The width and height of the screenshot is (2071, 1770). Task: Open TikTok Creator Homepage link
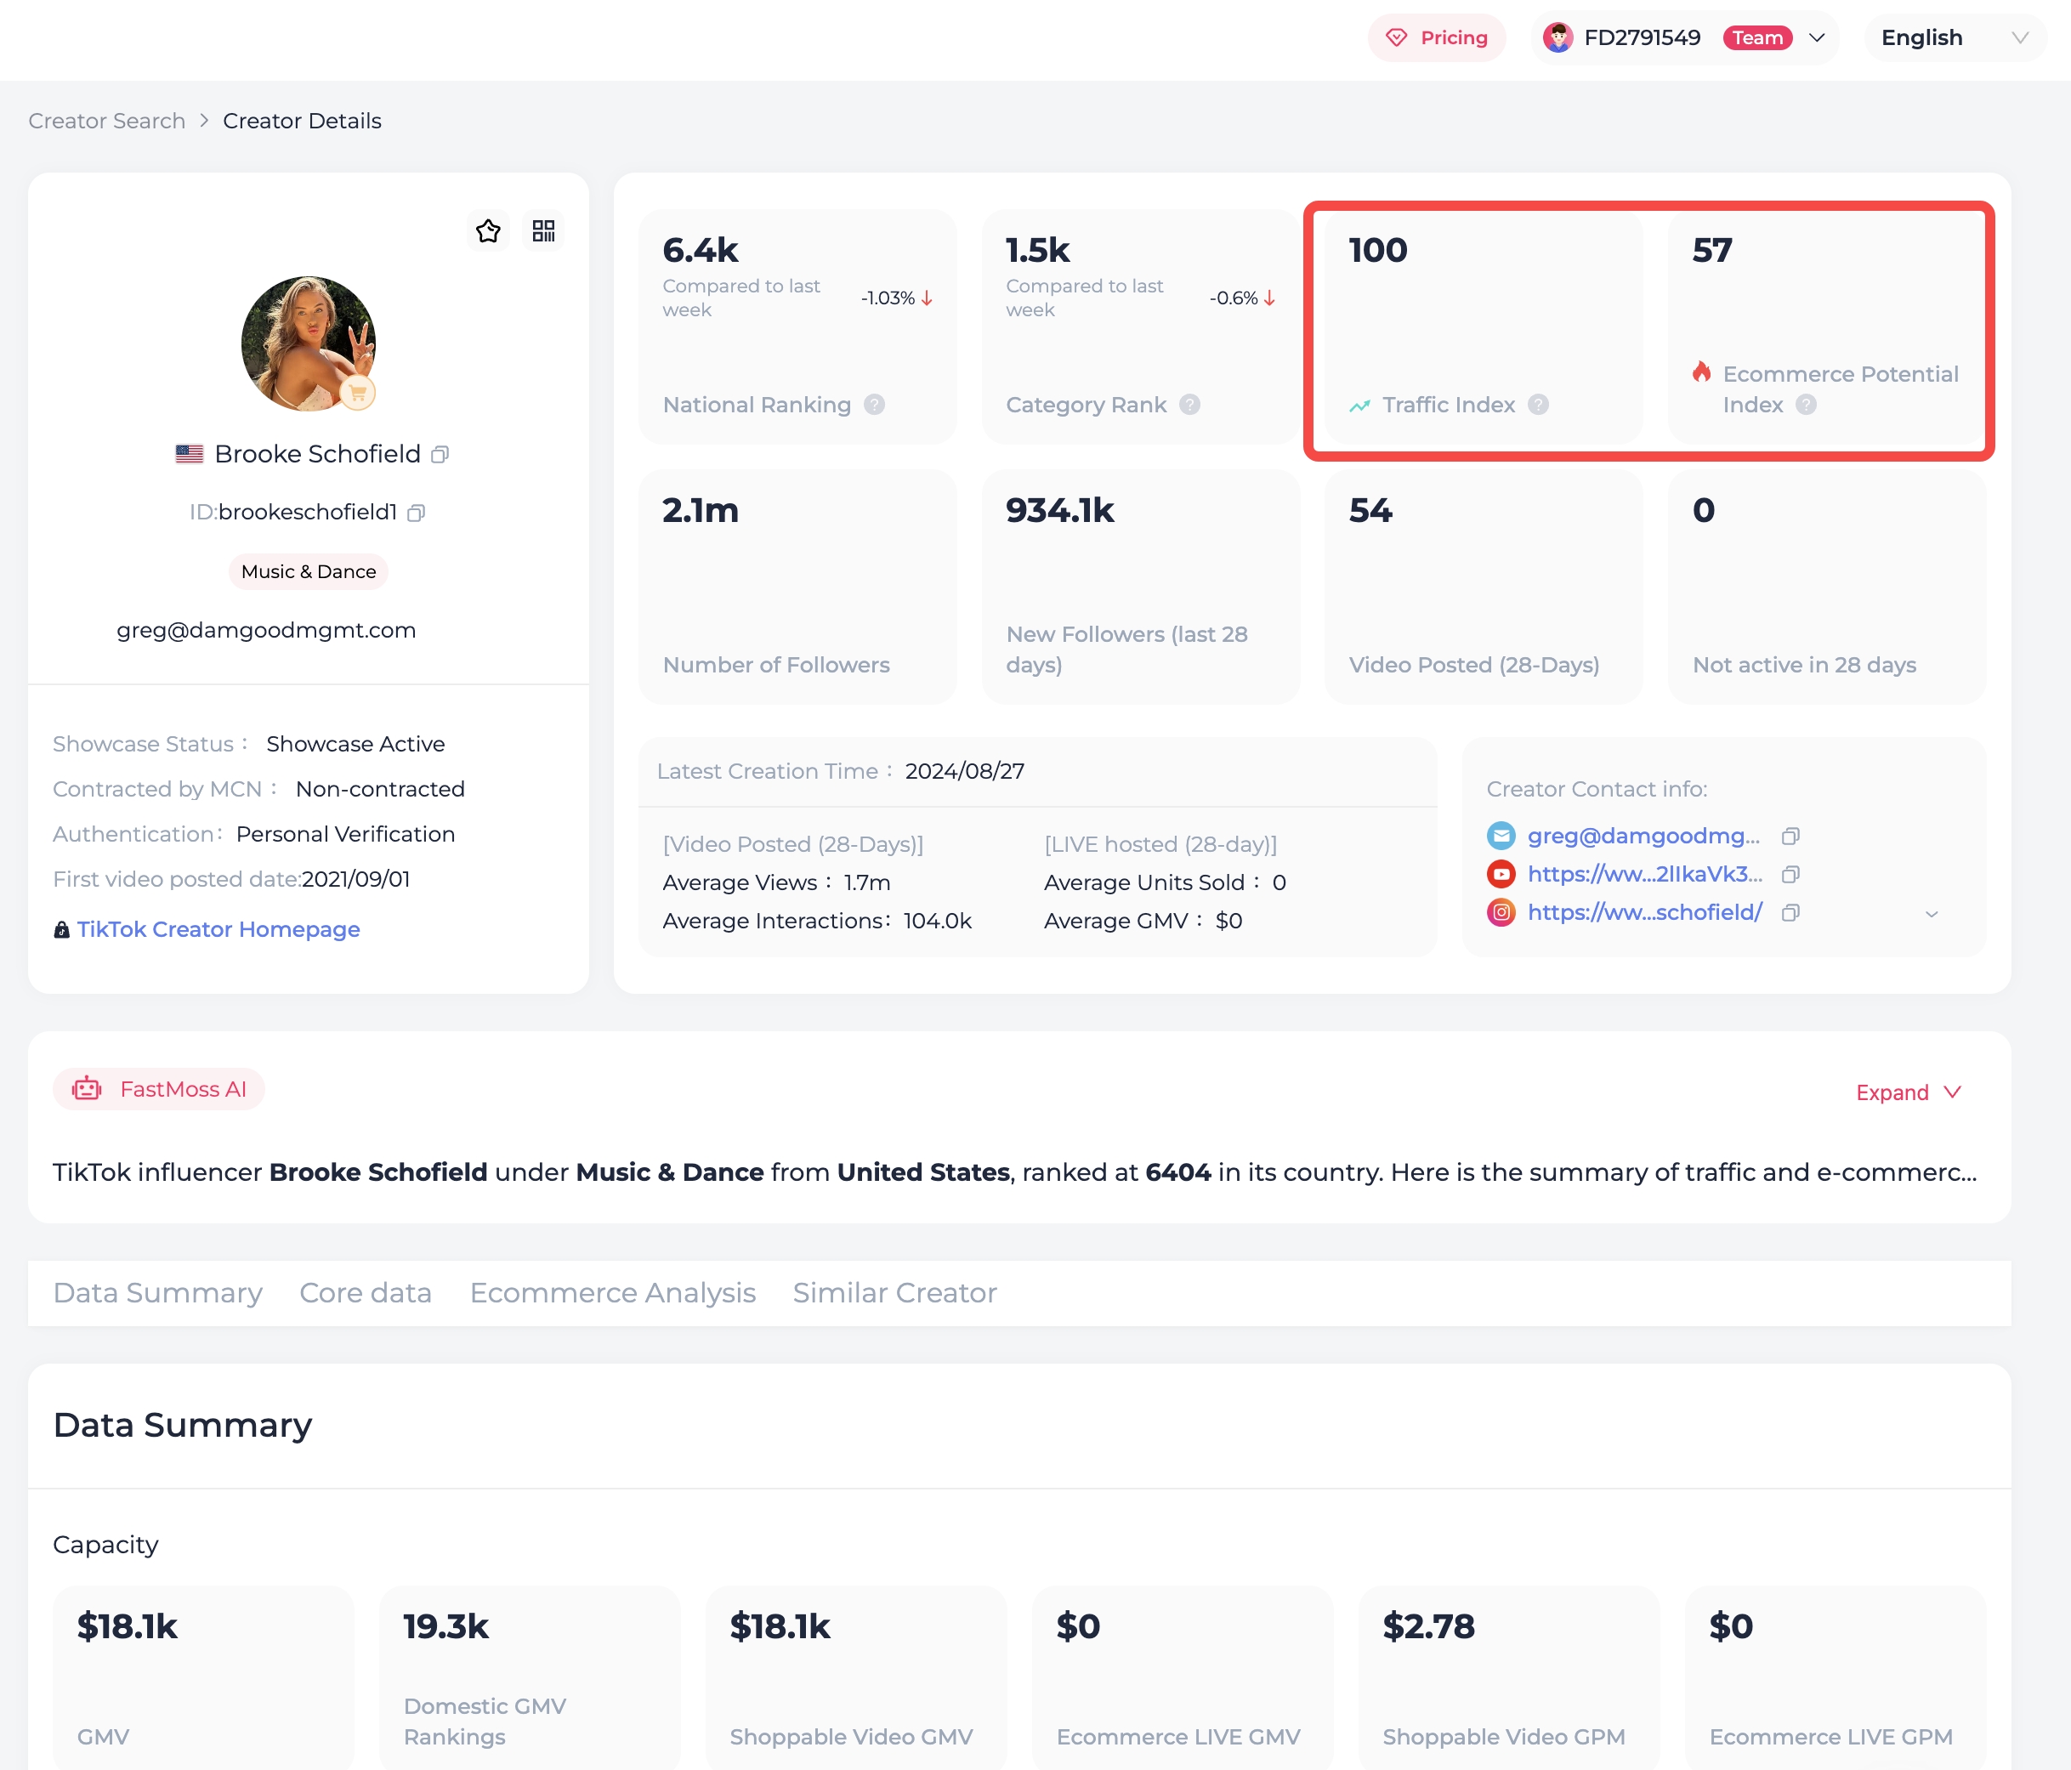click(x=218, y=929)
